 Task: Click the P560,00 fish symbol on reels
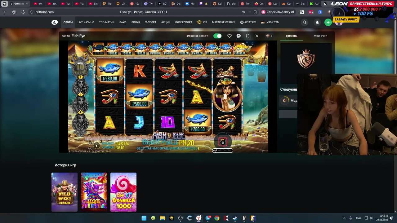[x=139, y=97]
